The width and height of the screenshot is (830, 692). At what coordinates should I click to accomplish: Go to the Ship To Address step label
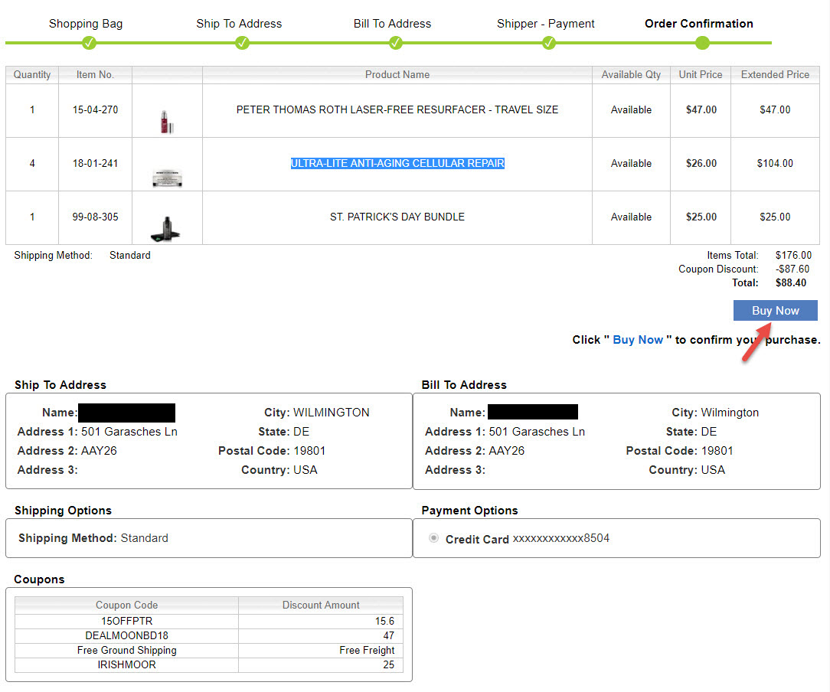239,24
